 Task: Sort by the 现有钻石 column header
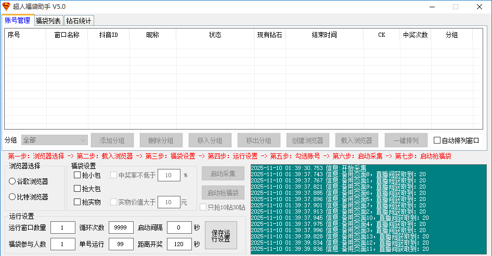[x=269, y=35]
